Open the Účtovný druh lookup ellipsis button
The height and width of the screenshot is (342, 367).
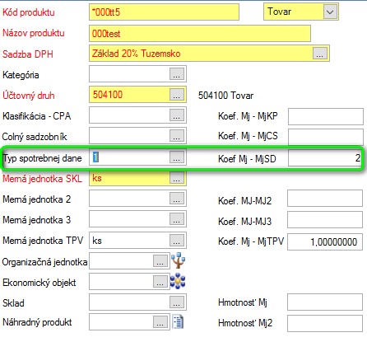pos(177,95)
